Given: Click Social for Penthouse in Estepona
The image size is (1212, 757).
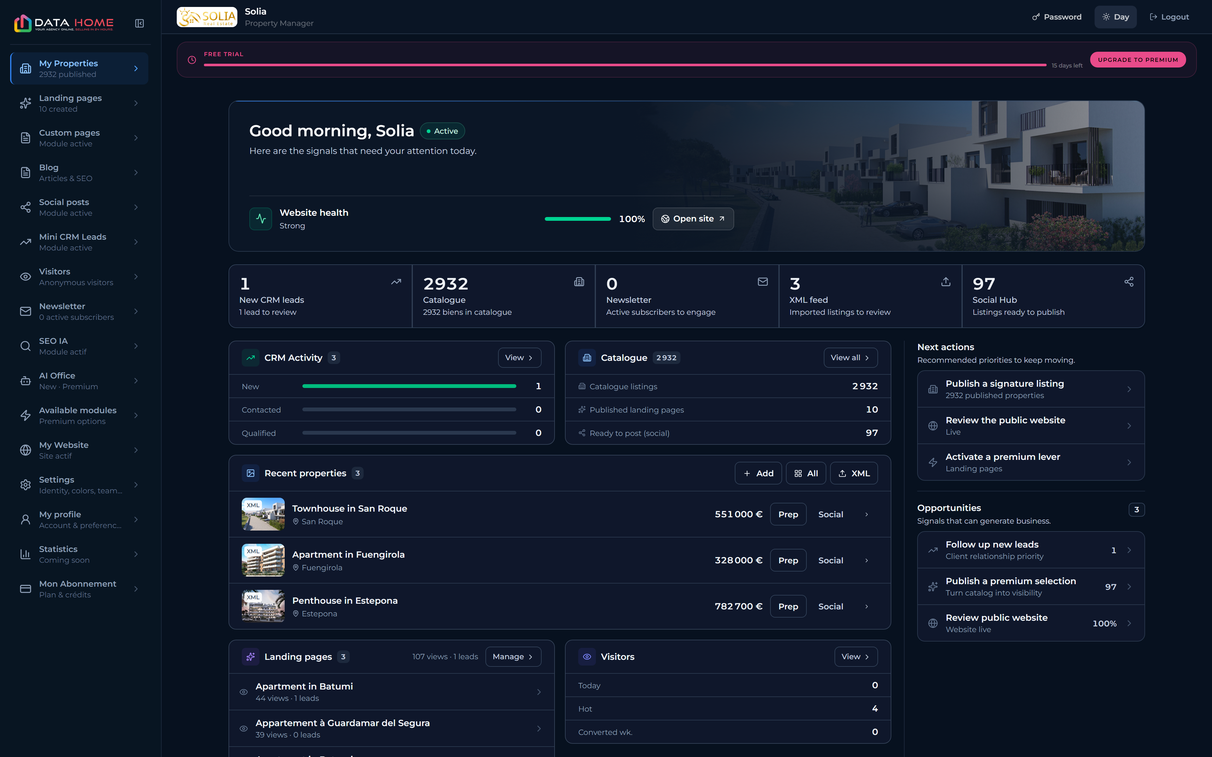Looking at the screenshot, I should coord(830,606).
